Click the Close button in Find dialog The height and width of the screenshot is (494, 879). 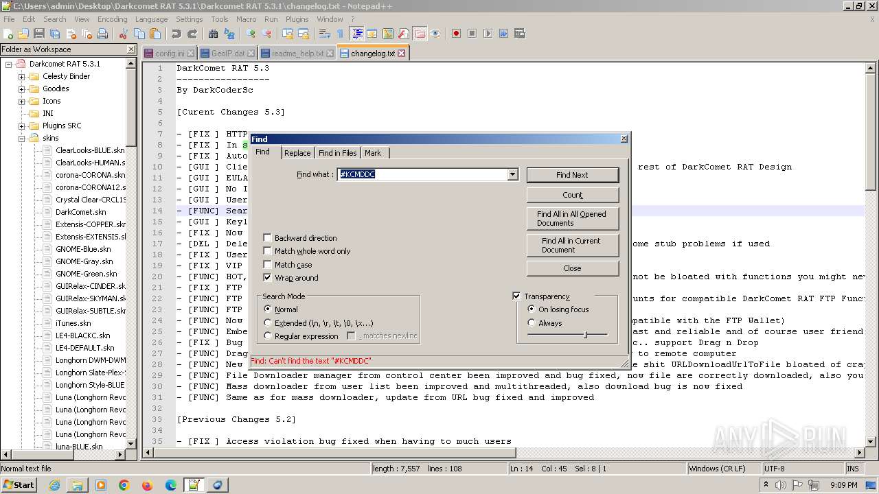point(572,268)
